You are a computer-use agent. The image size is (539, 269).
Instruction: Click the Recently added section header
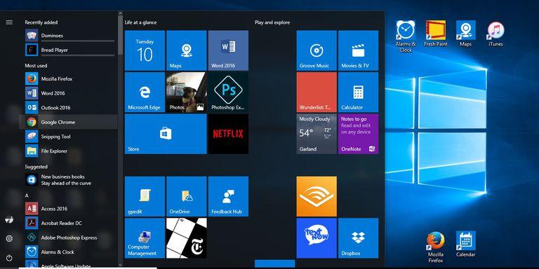pos(41,22)
